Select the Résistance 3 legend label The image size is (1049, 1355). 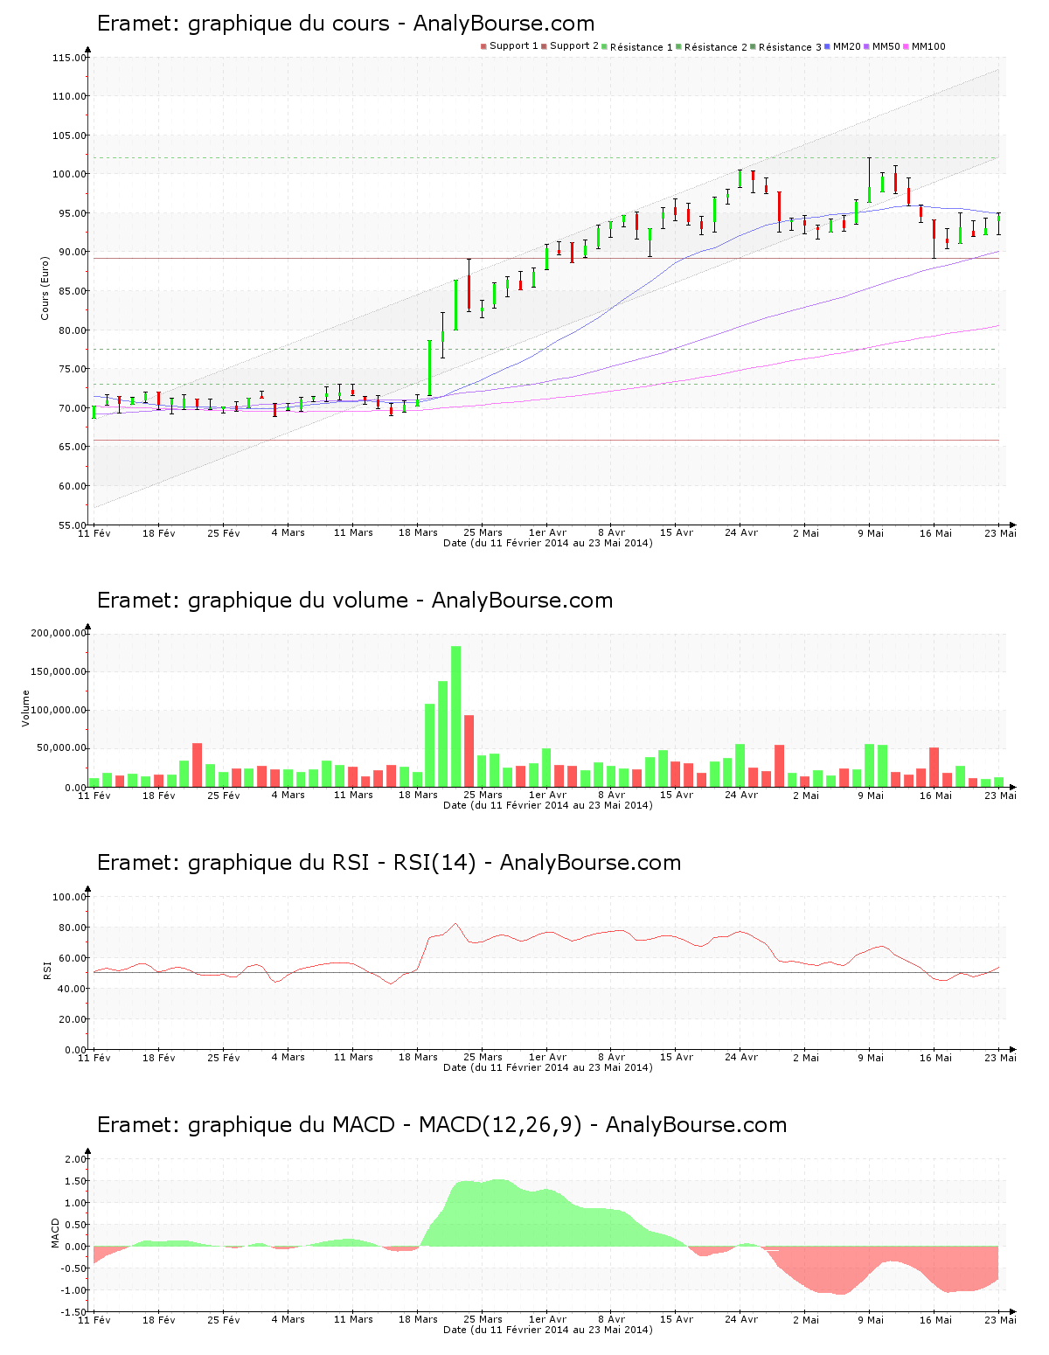click(790, 46)
